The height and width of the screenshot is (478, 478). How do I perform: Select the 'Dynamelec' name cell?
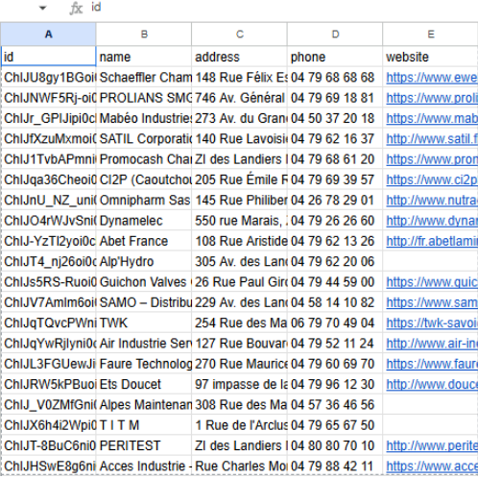pyautogui.click(x=144, y=221)
